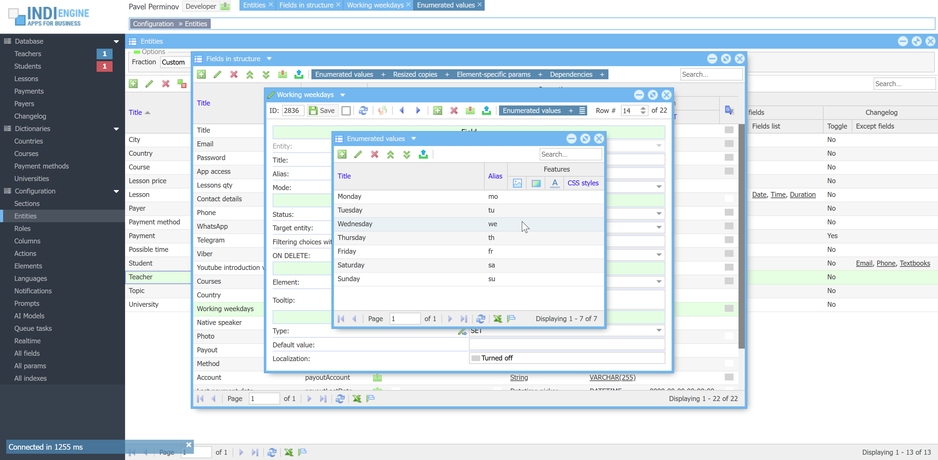Viewport: 938px width, 460px height.
Task: Open the Type SET dropdown
Action: pyautogui.click(x=659, y=330)
